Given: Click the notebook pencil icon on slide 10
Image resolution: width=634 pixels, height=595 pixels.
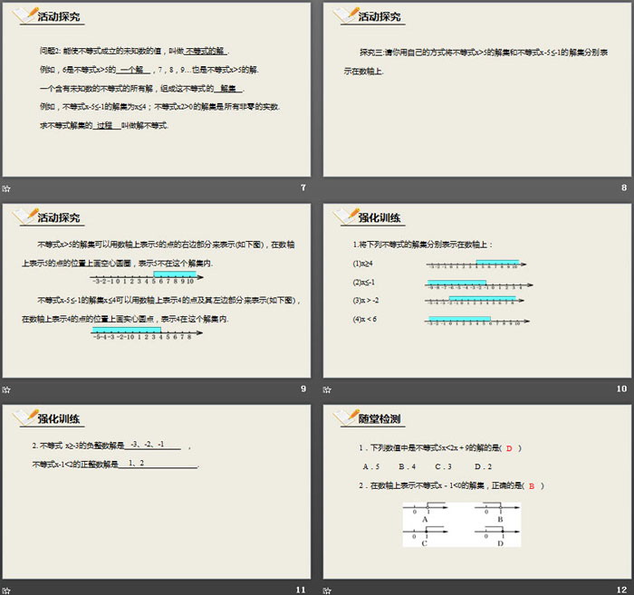Looking at the screenshot, I should 346,216.
